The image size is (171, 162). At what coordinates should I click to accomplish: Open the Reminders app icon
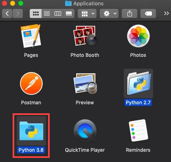tap(138, 130)
